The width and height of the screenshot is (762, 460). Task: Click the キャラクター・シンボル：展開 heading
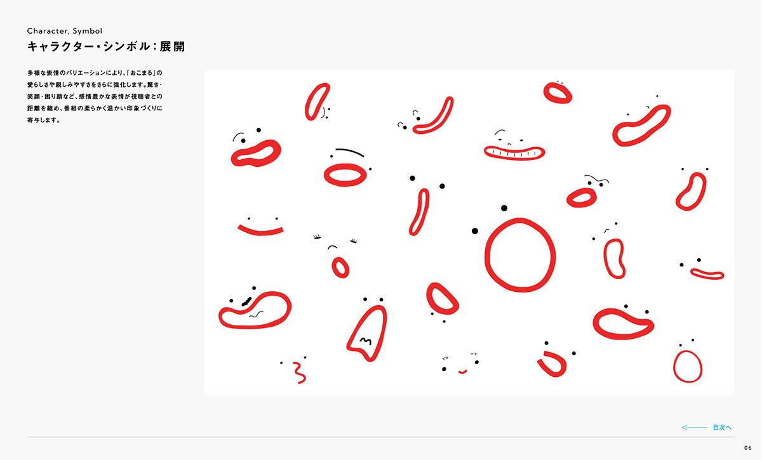106,47
